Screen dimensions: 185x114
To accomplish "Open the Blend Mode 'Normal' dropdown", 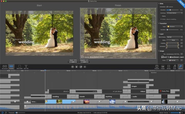I will pos(174,37).
